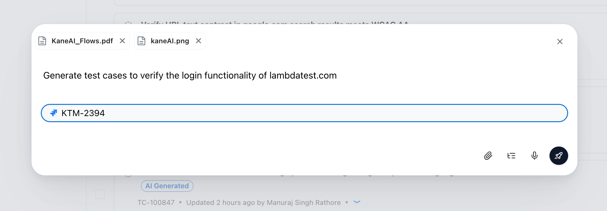Click the file icon on kaneAI.png chip

[x=142, y=41]
